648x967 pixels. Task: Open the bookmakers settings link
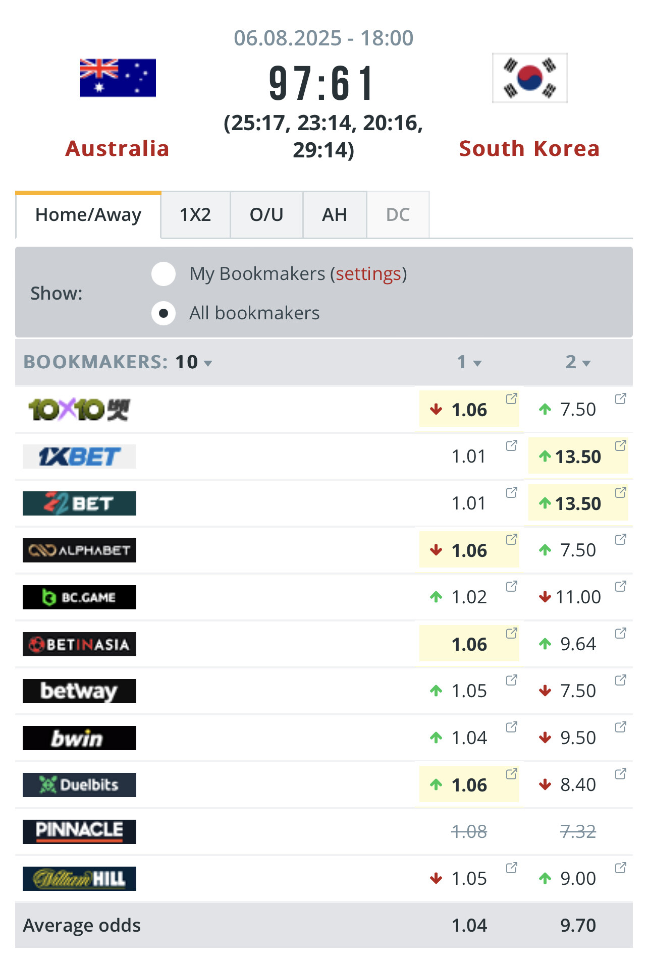coord(368,274)
